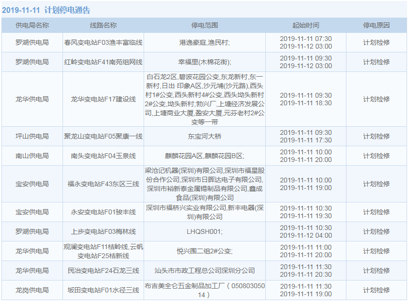This screenshot has width=408, height=301.
Task: Open the 坂田变电站F01水径三线 entry
Action: (x=103, y=290)
